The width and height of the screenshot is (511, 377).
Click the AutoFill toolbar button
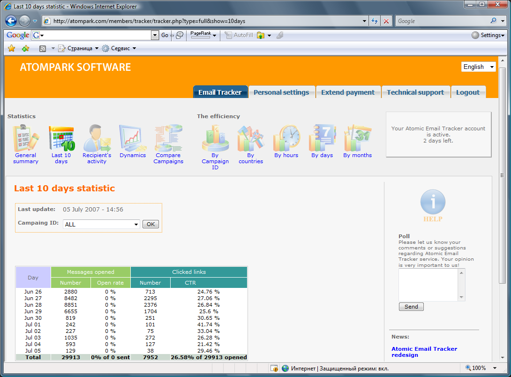coord(239,35)
